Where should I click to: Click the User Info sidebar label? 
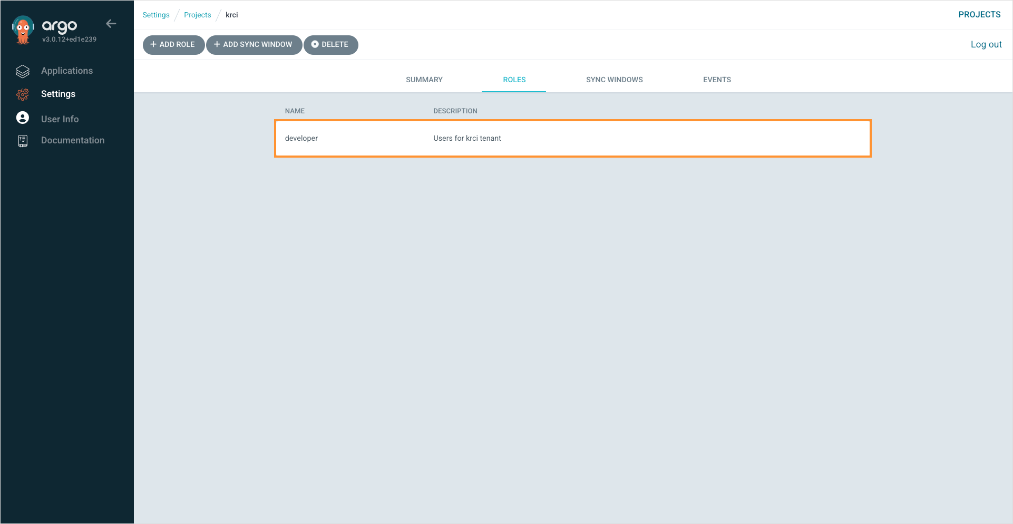coord(60,119)
